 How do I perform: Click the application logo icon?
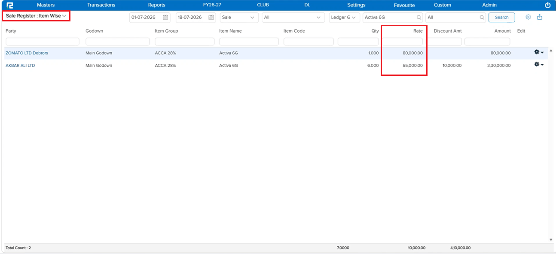pyautogui.click(x=9, y=5)
